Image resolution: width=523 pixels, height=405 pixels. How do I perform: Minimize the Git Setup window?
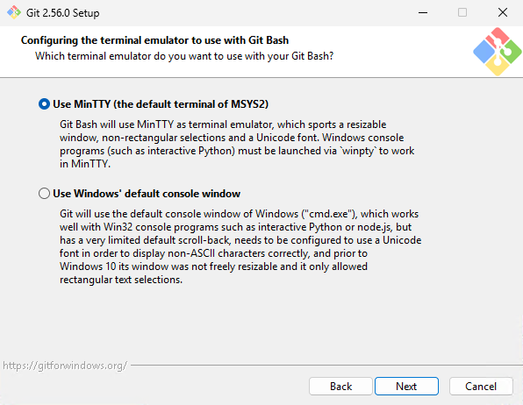point(423,12)
